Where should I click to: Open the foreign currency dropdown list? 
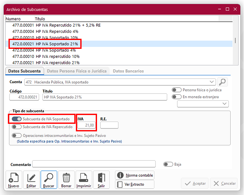(x=225, y=104)
